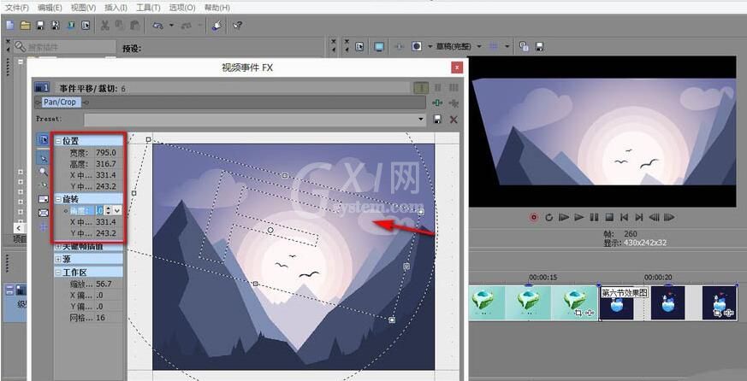
Task: Select the zoom magnifier tool in Pan/Crop
Action: pyautogui.click(x=44, y=172)
